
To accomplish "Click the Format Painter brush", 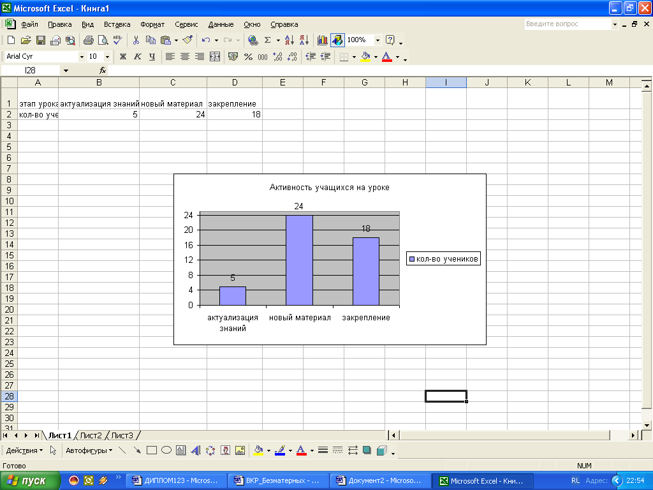I will (x=187, y=40).
